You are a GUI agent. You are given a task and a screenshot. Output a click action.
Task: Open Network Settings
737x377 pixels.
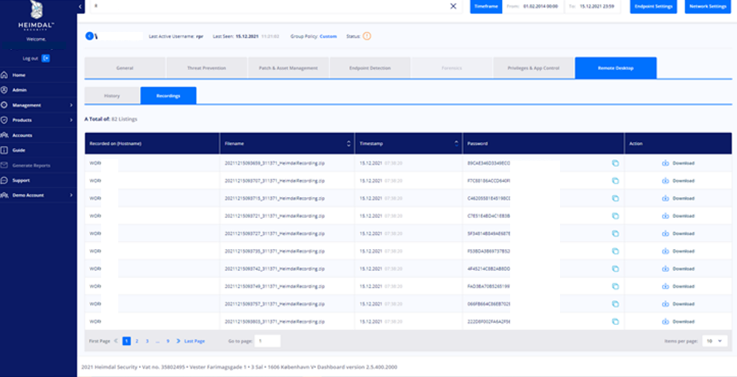708,6
